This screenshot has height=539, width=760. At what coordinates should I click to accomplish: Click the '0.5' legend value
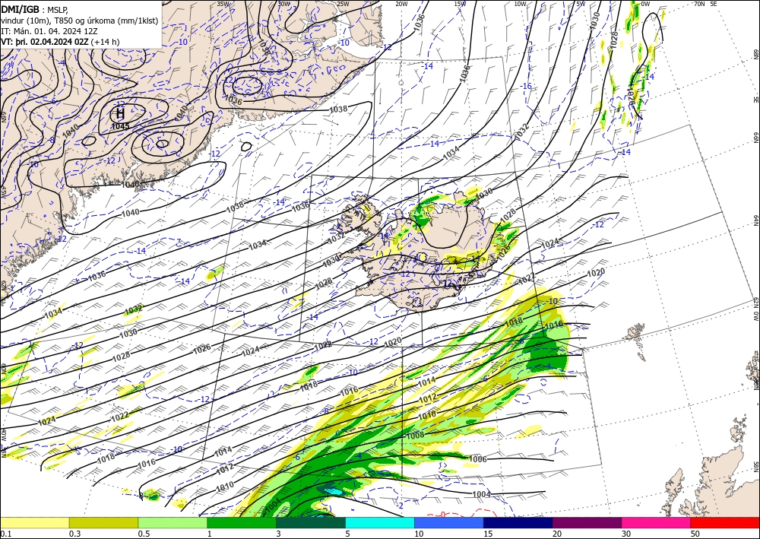coord(144,534)
